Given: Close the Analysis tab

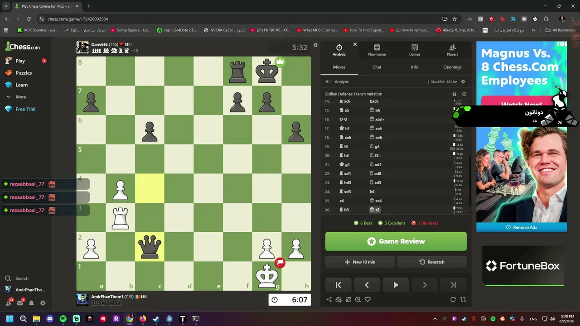Looking at the screenshot, I should tap(355, 44).
